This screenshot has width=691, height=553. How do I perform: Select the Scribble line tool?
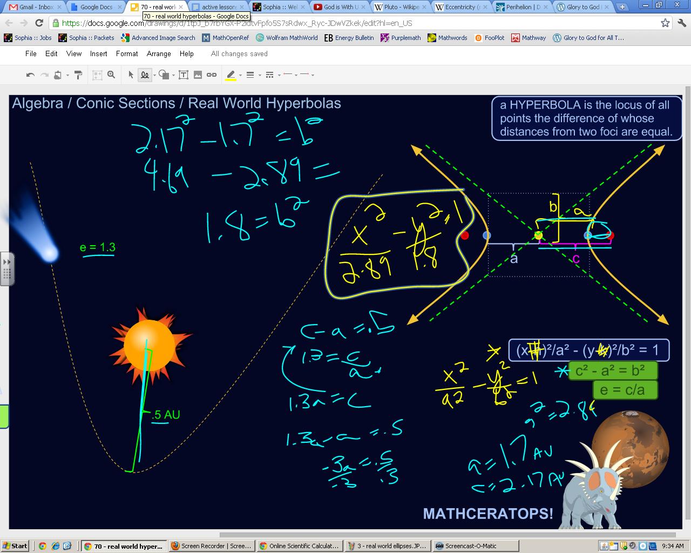145,75
